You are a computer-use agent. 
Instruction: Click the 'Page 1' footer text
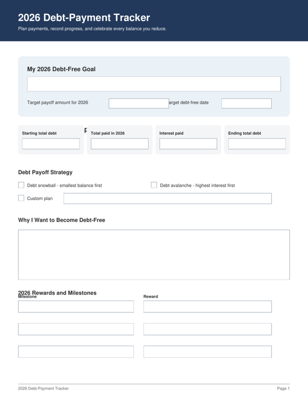tap(283, 388)
